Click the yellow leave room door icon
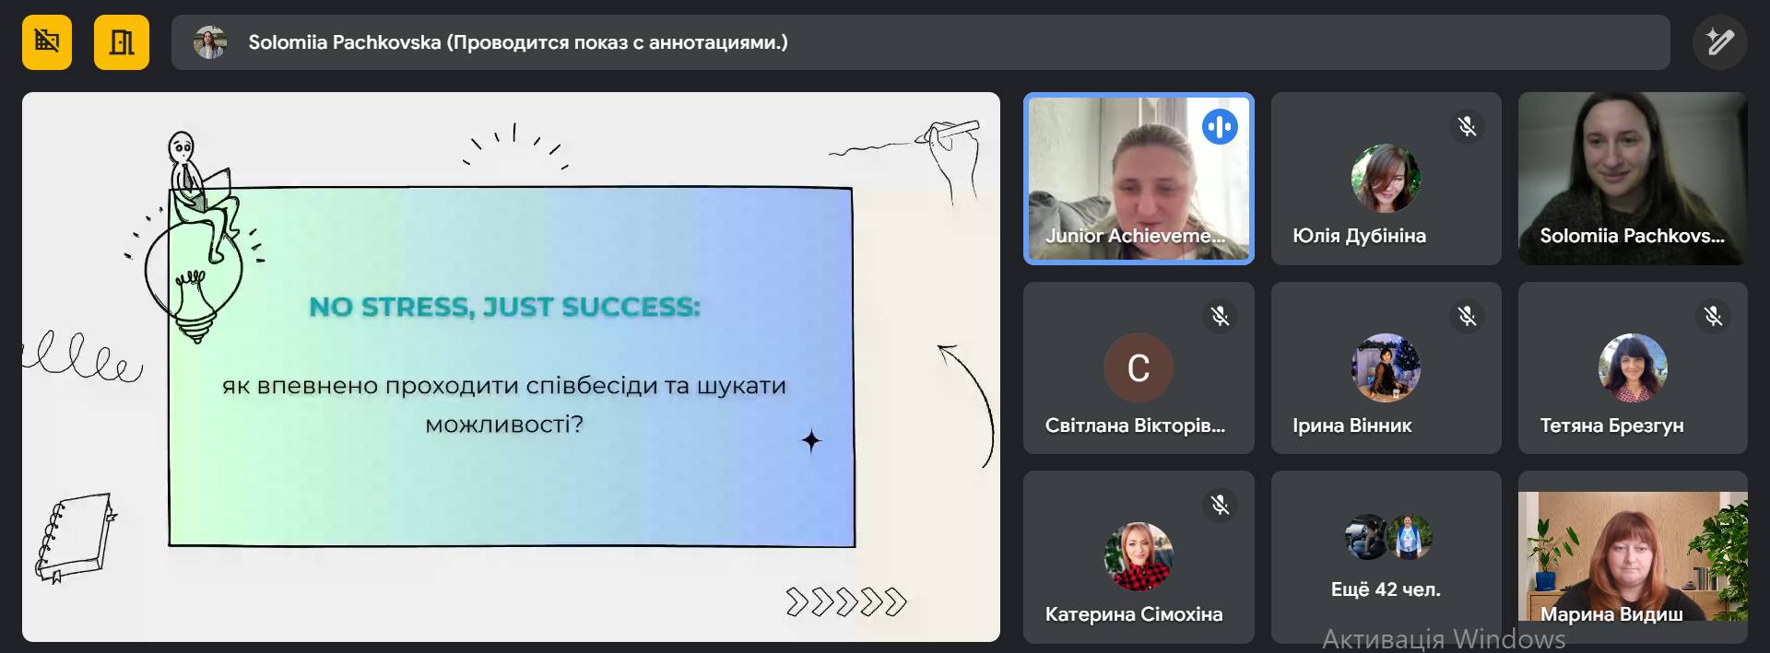This screenshot has height=653, width=1770. point(121,42)
